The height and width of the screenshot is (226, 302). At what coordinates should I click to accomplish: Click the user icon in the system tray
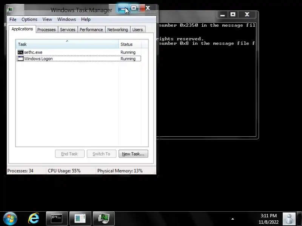point(289,219)
